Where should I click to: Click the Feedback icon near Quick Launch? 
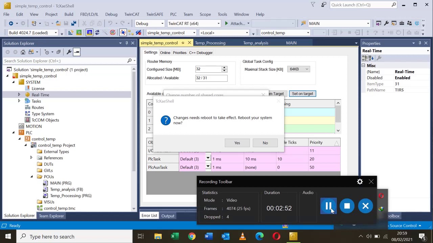point(324,5)
